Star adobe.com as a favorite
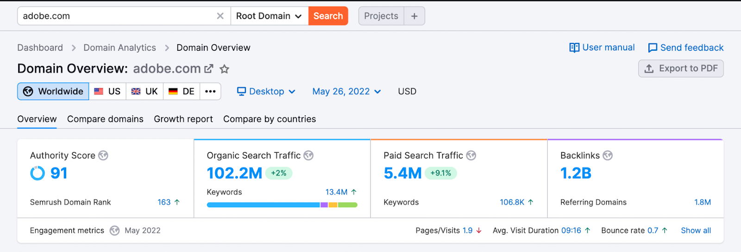741x252 pixels. 225,69
